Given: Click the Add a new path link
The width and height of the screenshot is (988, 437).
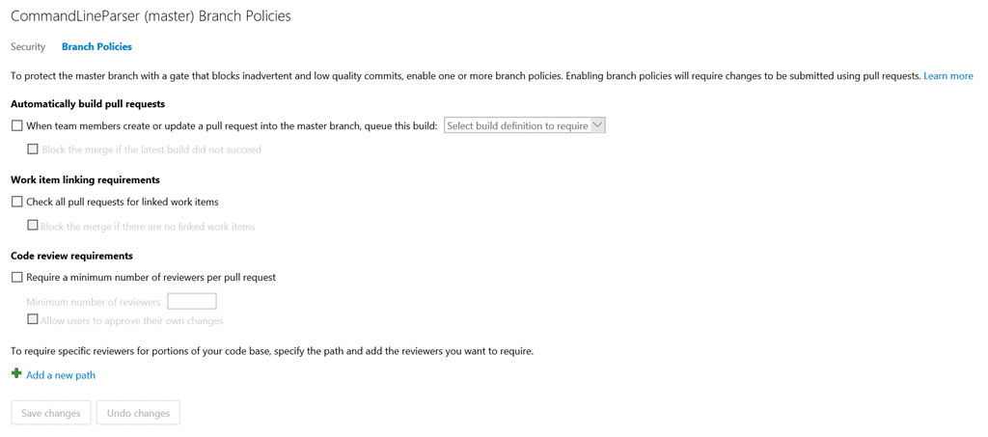Looking at the screenshot, I should 61,375.
